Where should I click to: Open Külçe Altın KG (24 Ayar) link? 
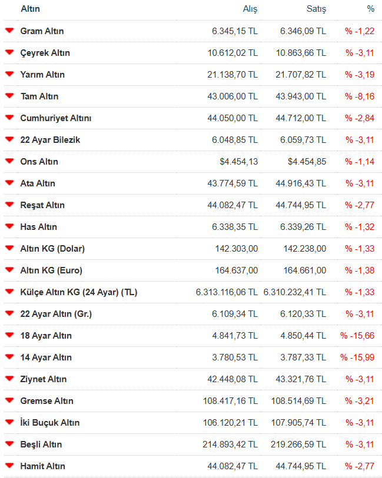[x=78, y=292]
